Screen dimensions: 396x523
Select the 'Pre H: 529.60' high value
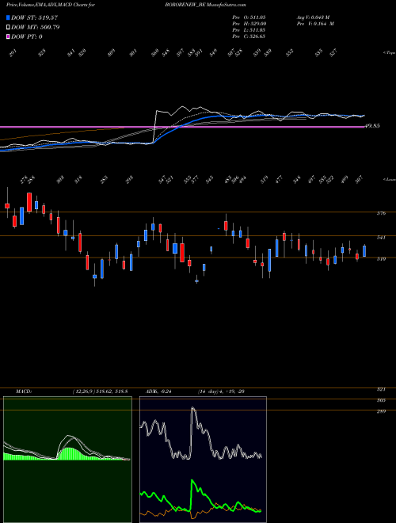pyautogui.click(x=249, y=24)
